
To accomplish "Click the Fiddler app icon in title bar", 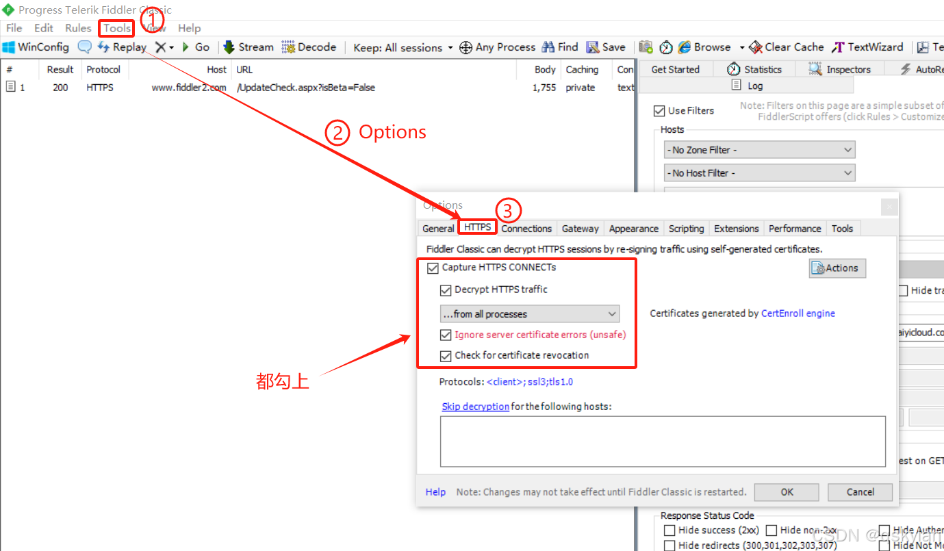I will coord(8,10).
